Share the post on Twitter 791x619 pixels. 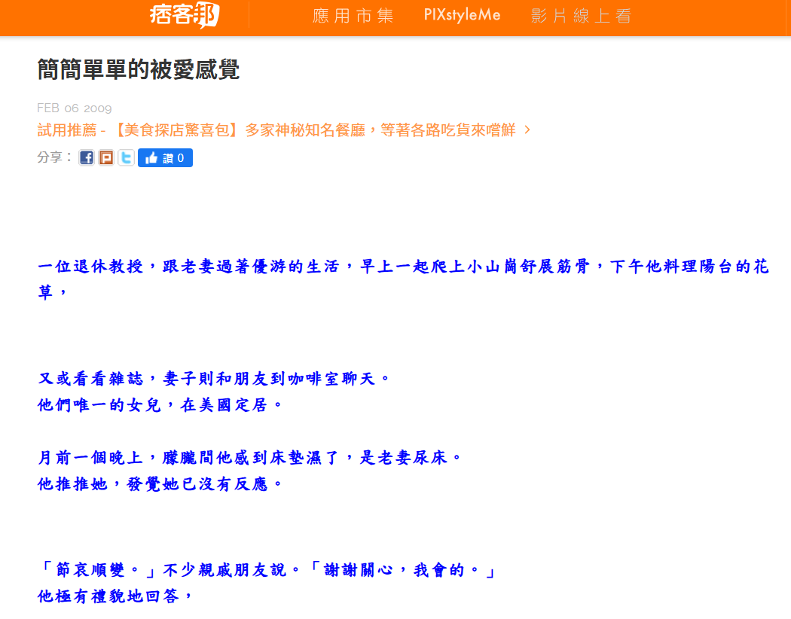[x=126, y=158]
